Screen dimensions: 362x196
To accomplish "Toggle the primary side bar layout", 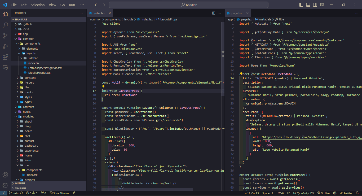I will click(301, 5).
